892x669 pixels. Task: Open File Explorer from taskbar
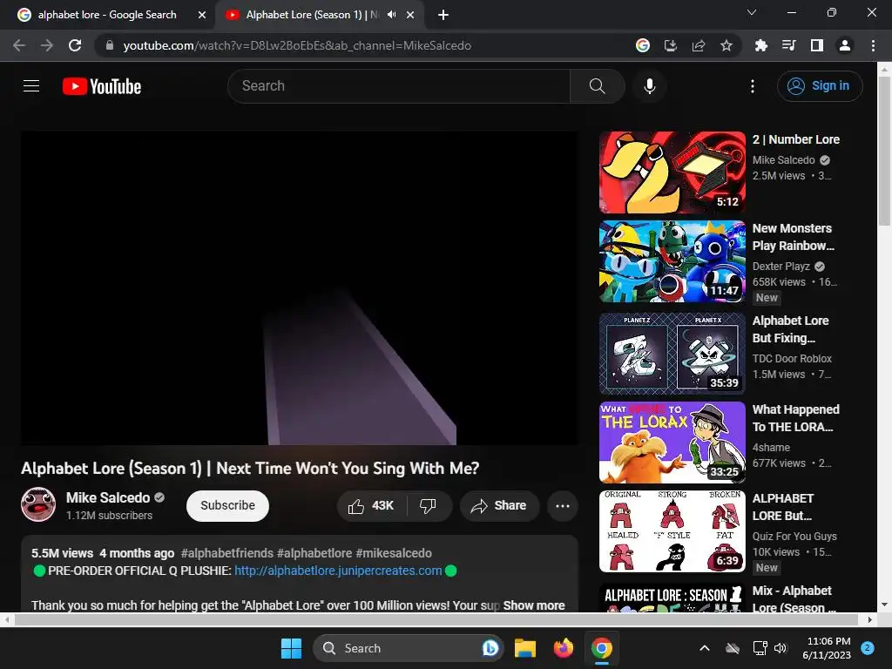(x=525, y=648)
